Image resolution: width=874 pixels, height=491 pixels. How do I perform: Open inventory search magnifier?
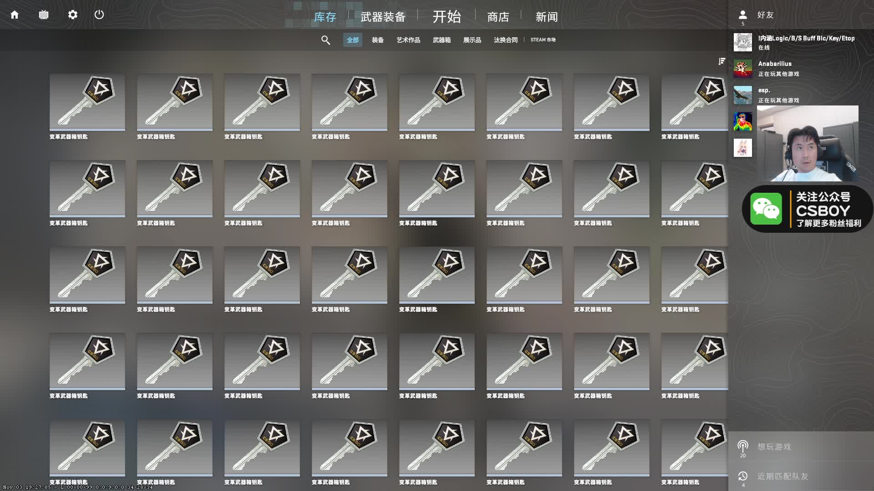[x=325, y=40]
